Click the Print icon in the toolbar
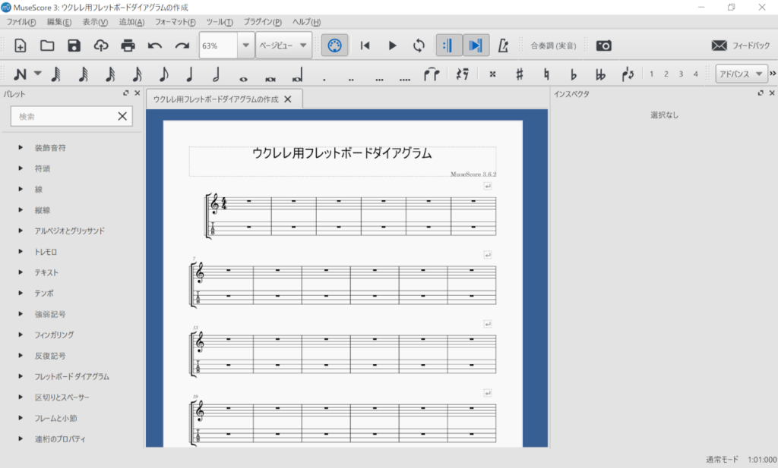The image size is (778, 468). pos(128,46)
